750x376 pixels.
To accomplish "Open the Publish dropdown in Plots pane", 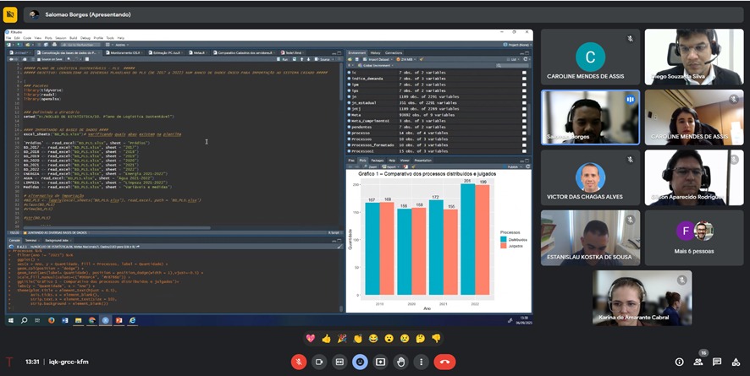I will coord(514,166).
